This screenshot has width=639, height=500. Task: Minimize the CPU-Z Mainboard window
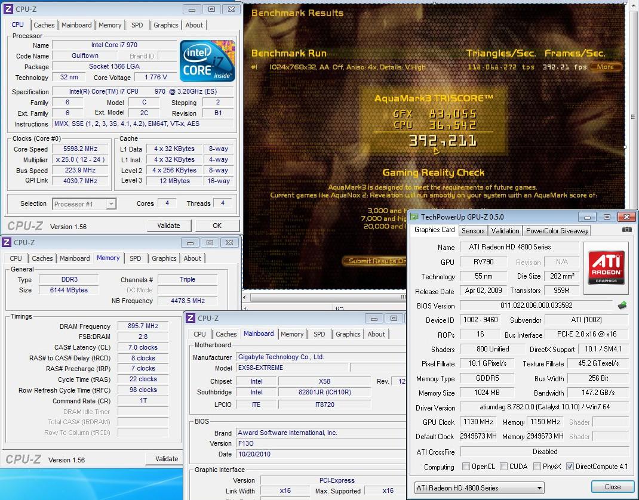[374, 319]
